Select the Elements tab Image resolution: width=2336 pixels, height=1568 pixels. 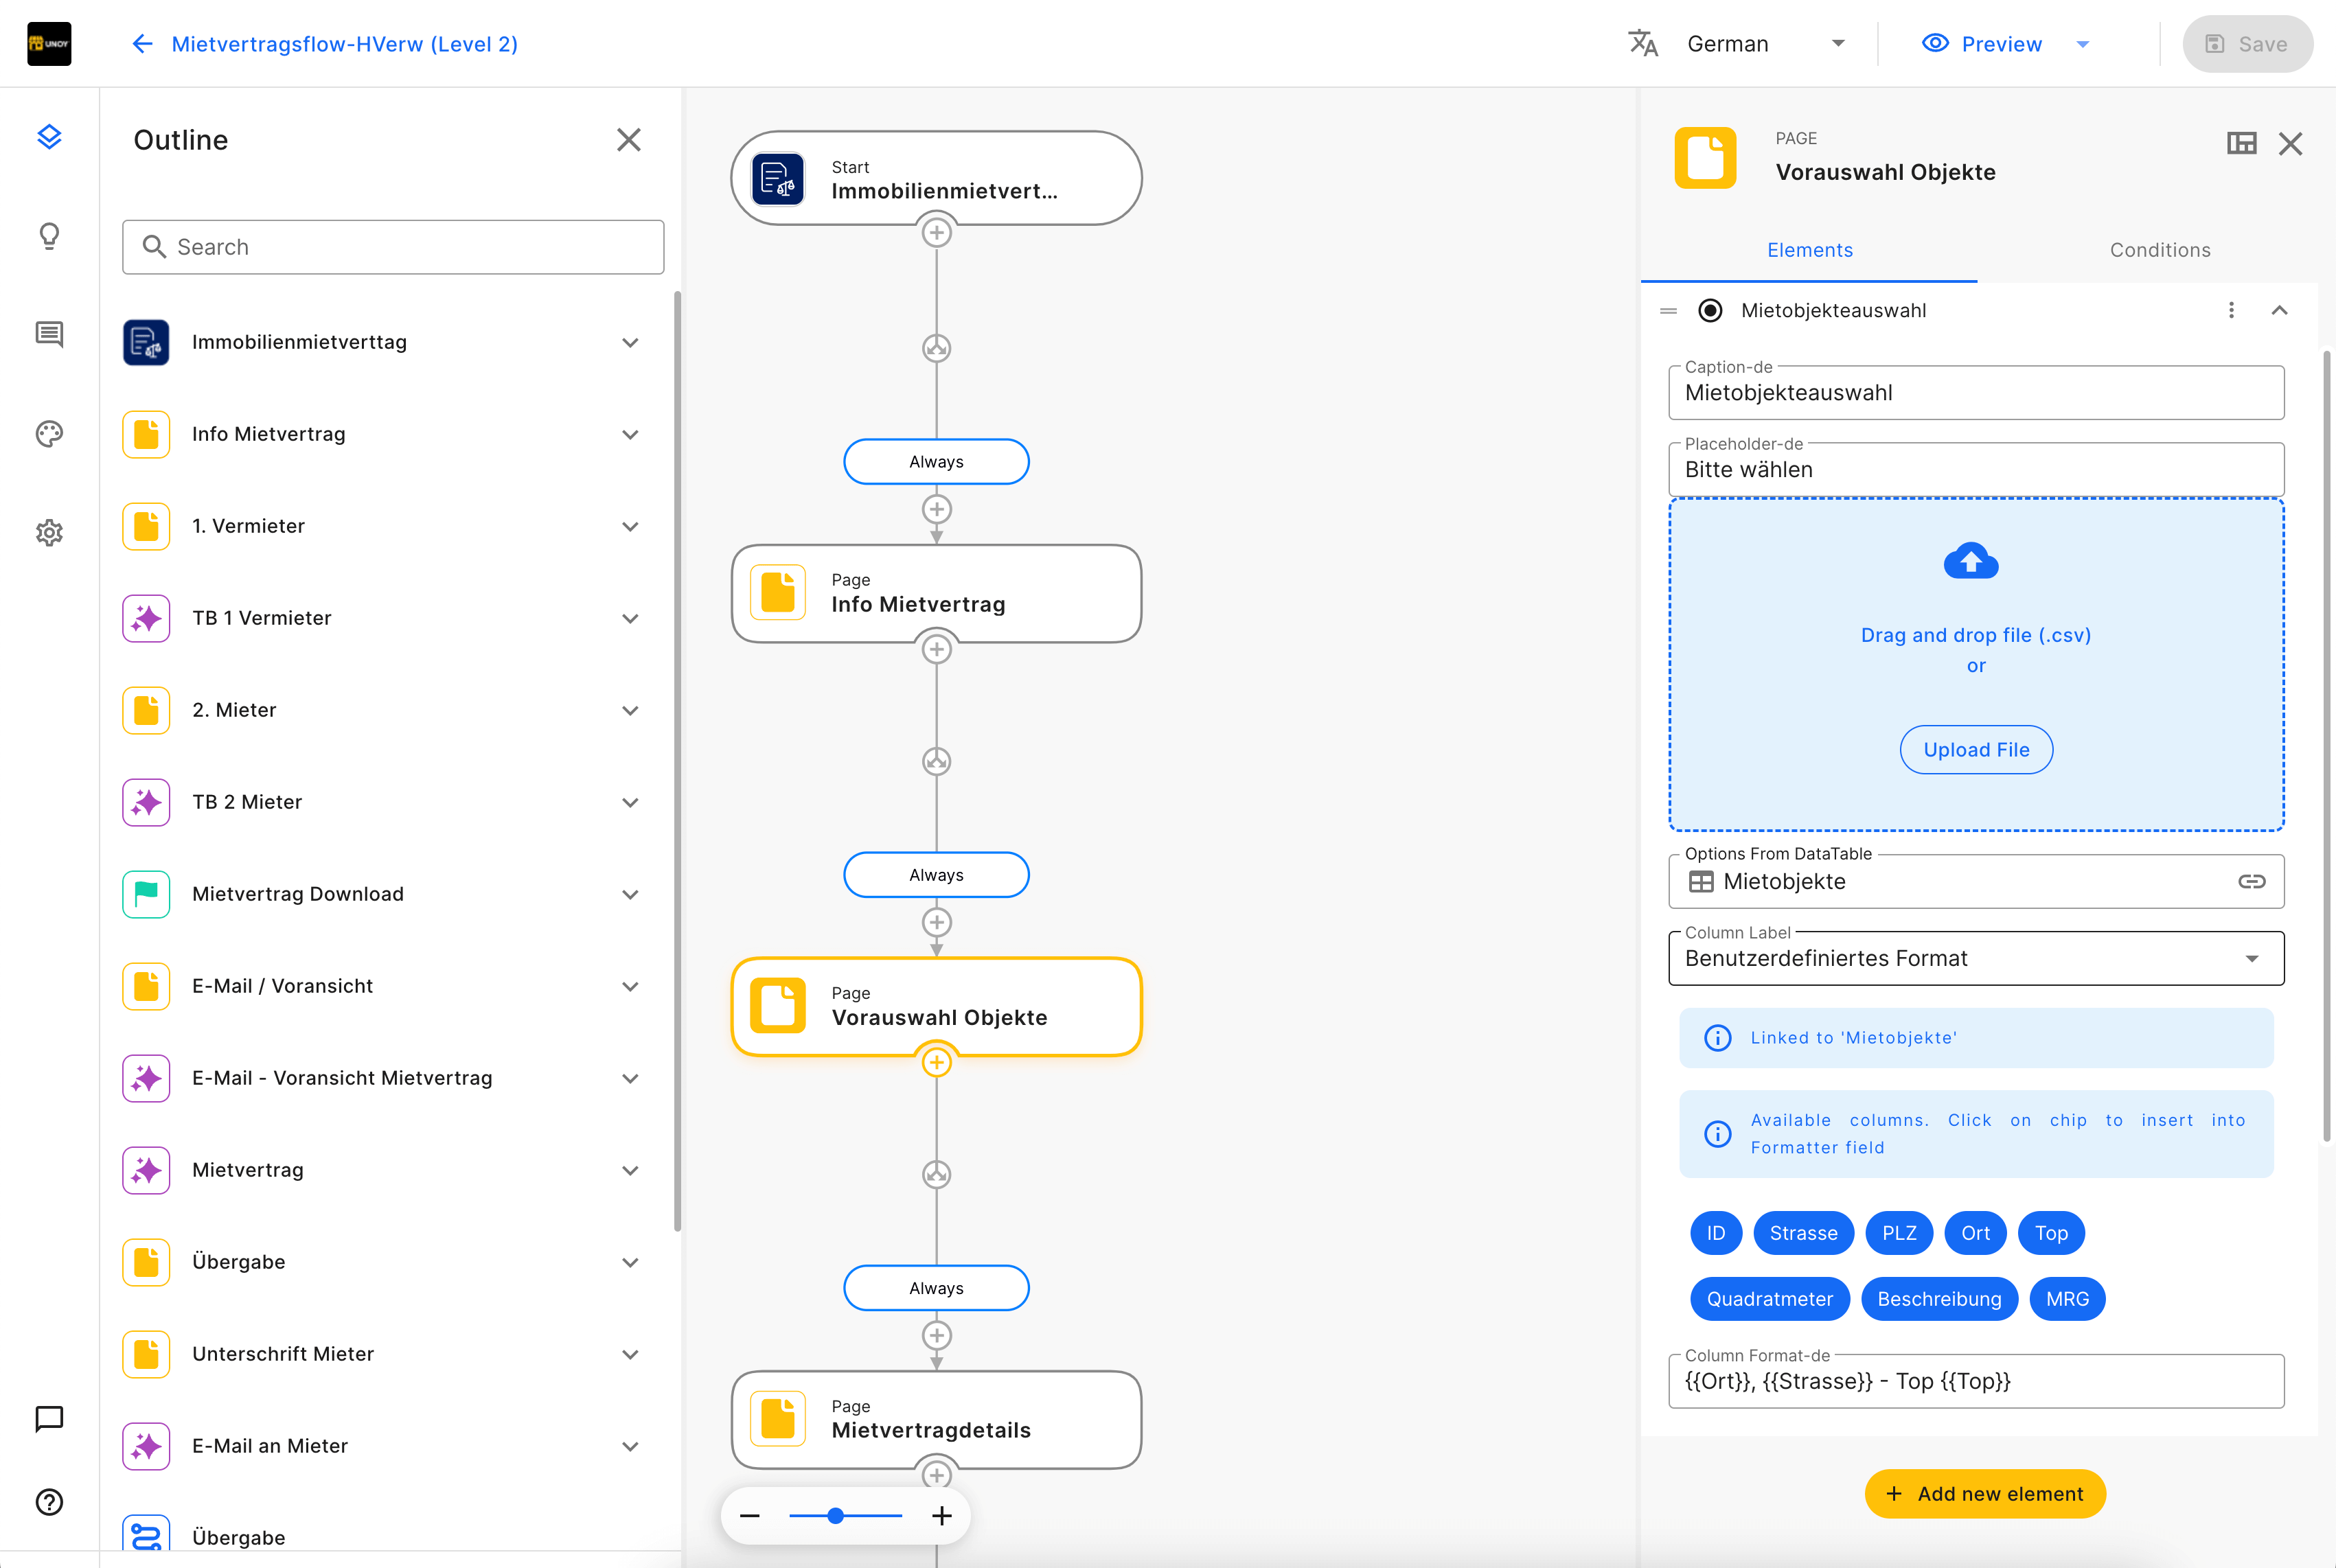pos(1809,250)
